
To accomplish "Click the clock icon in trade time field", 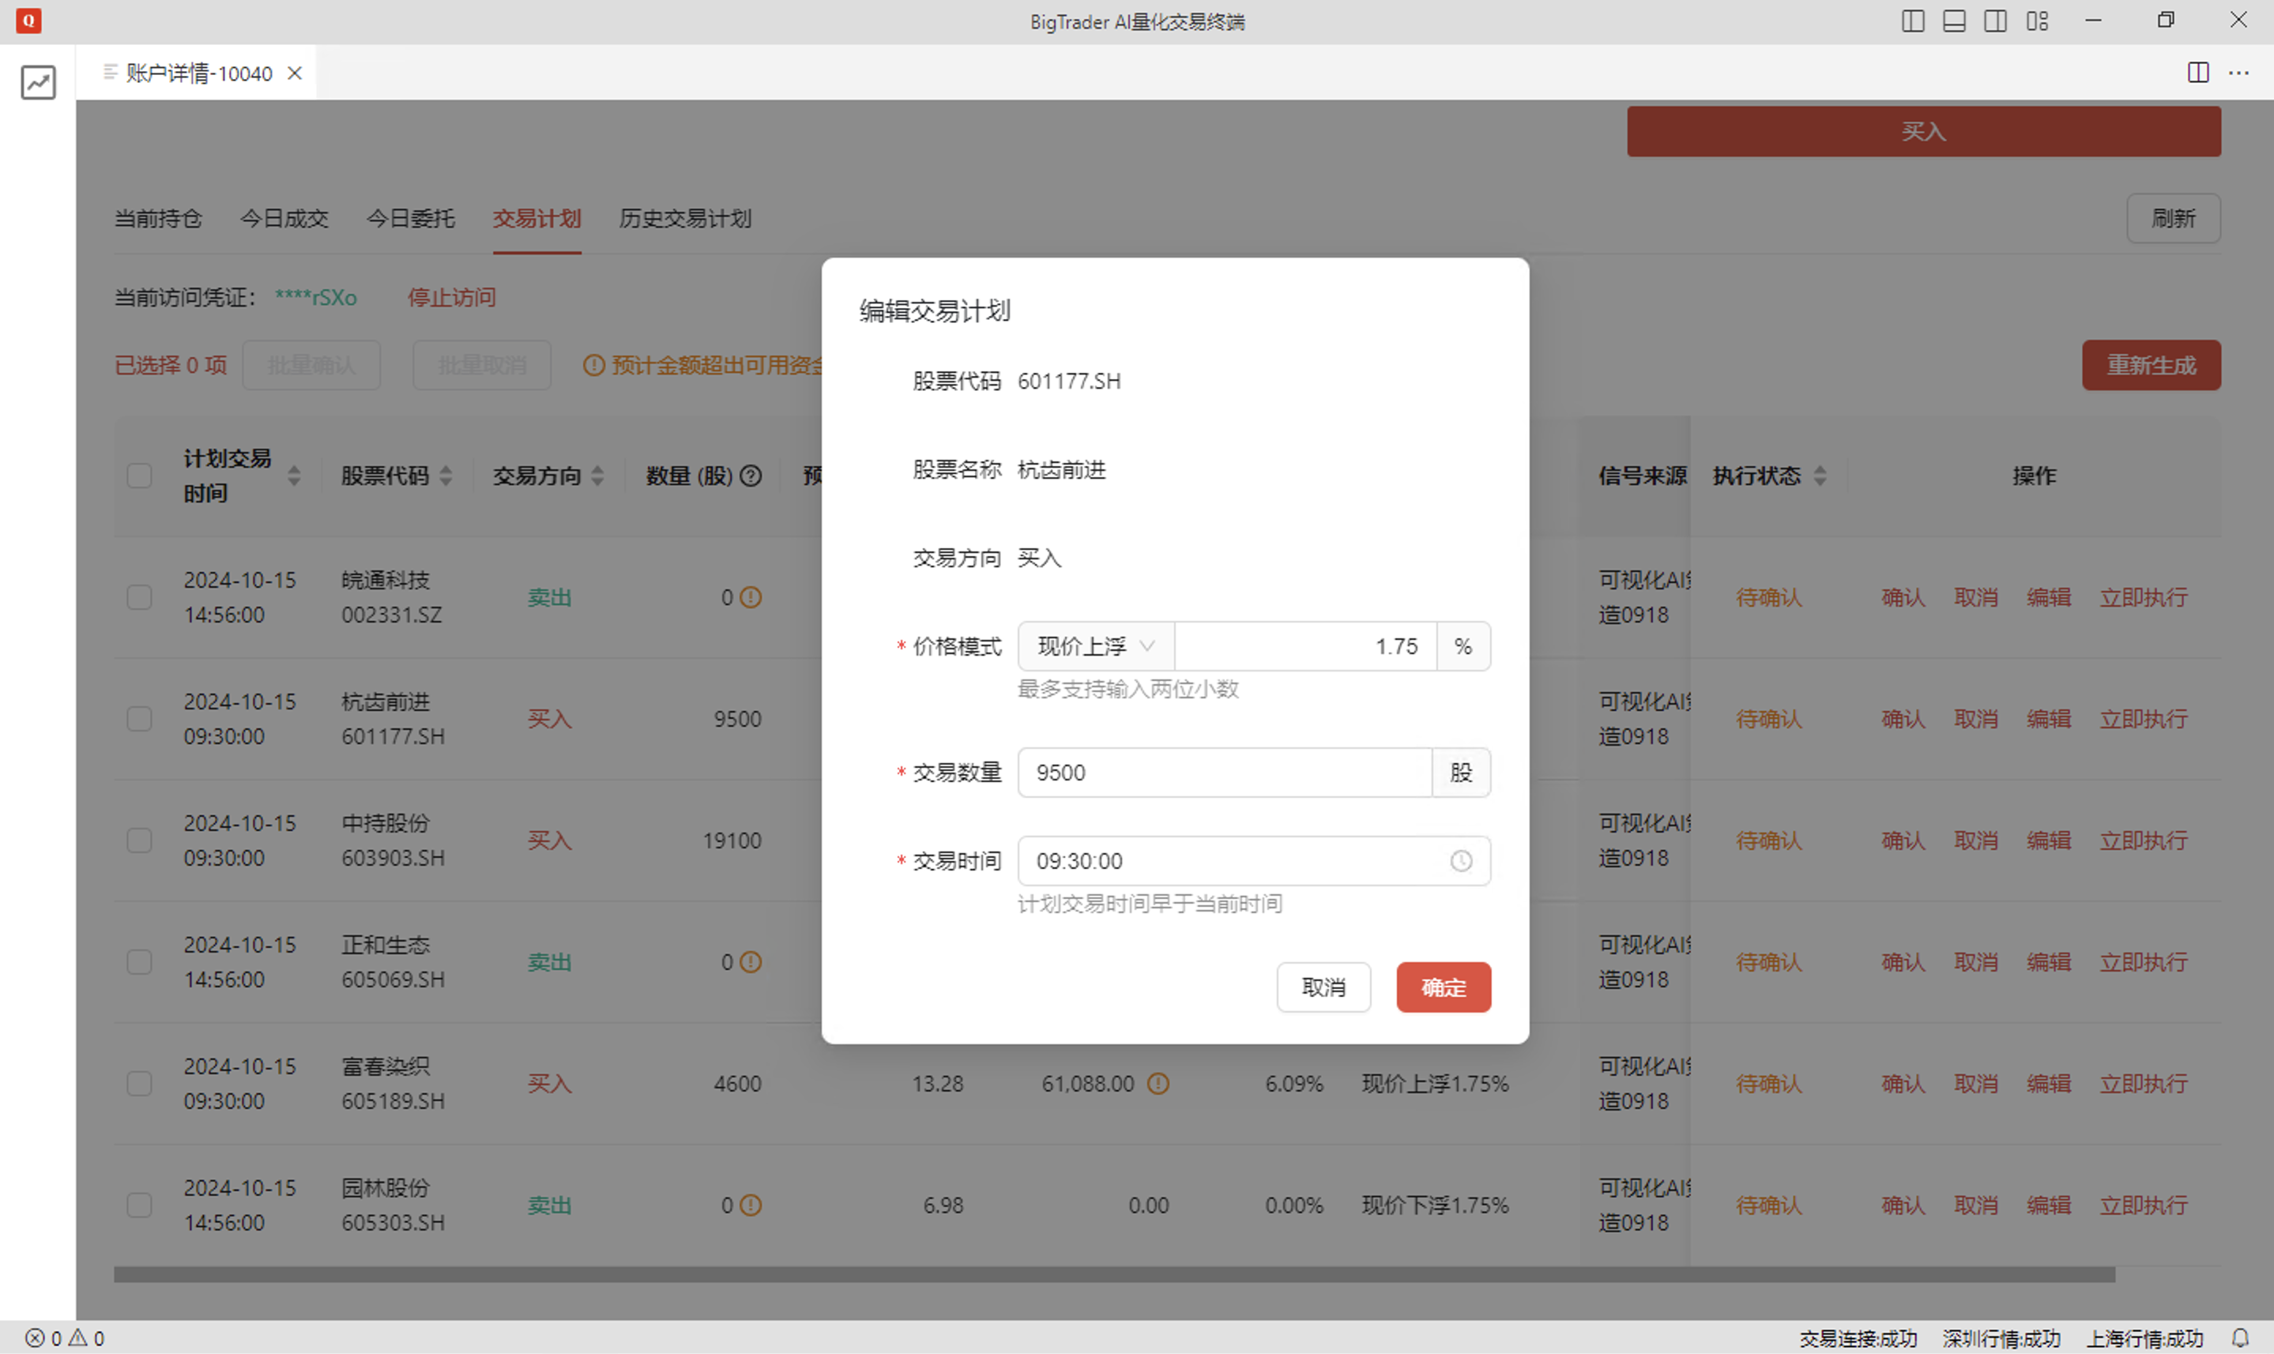I will point(1460,860).
